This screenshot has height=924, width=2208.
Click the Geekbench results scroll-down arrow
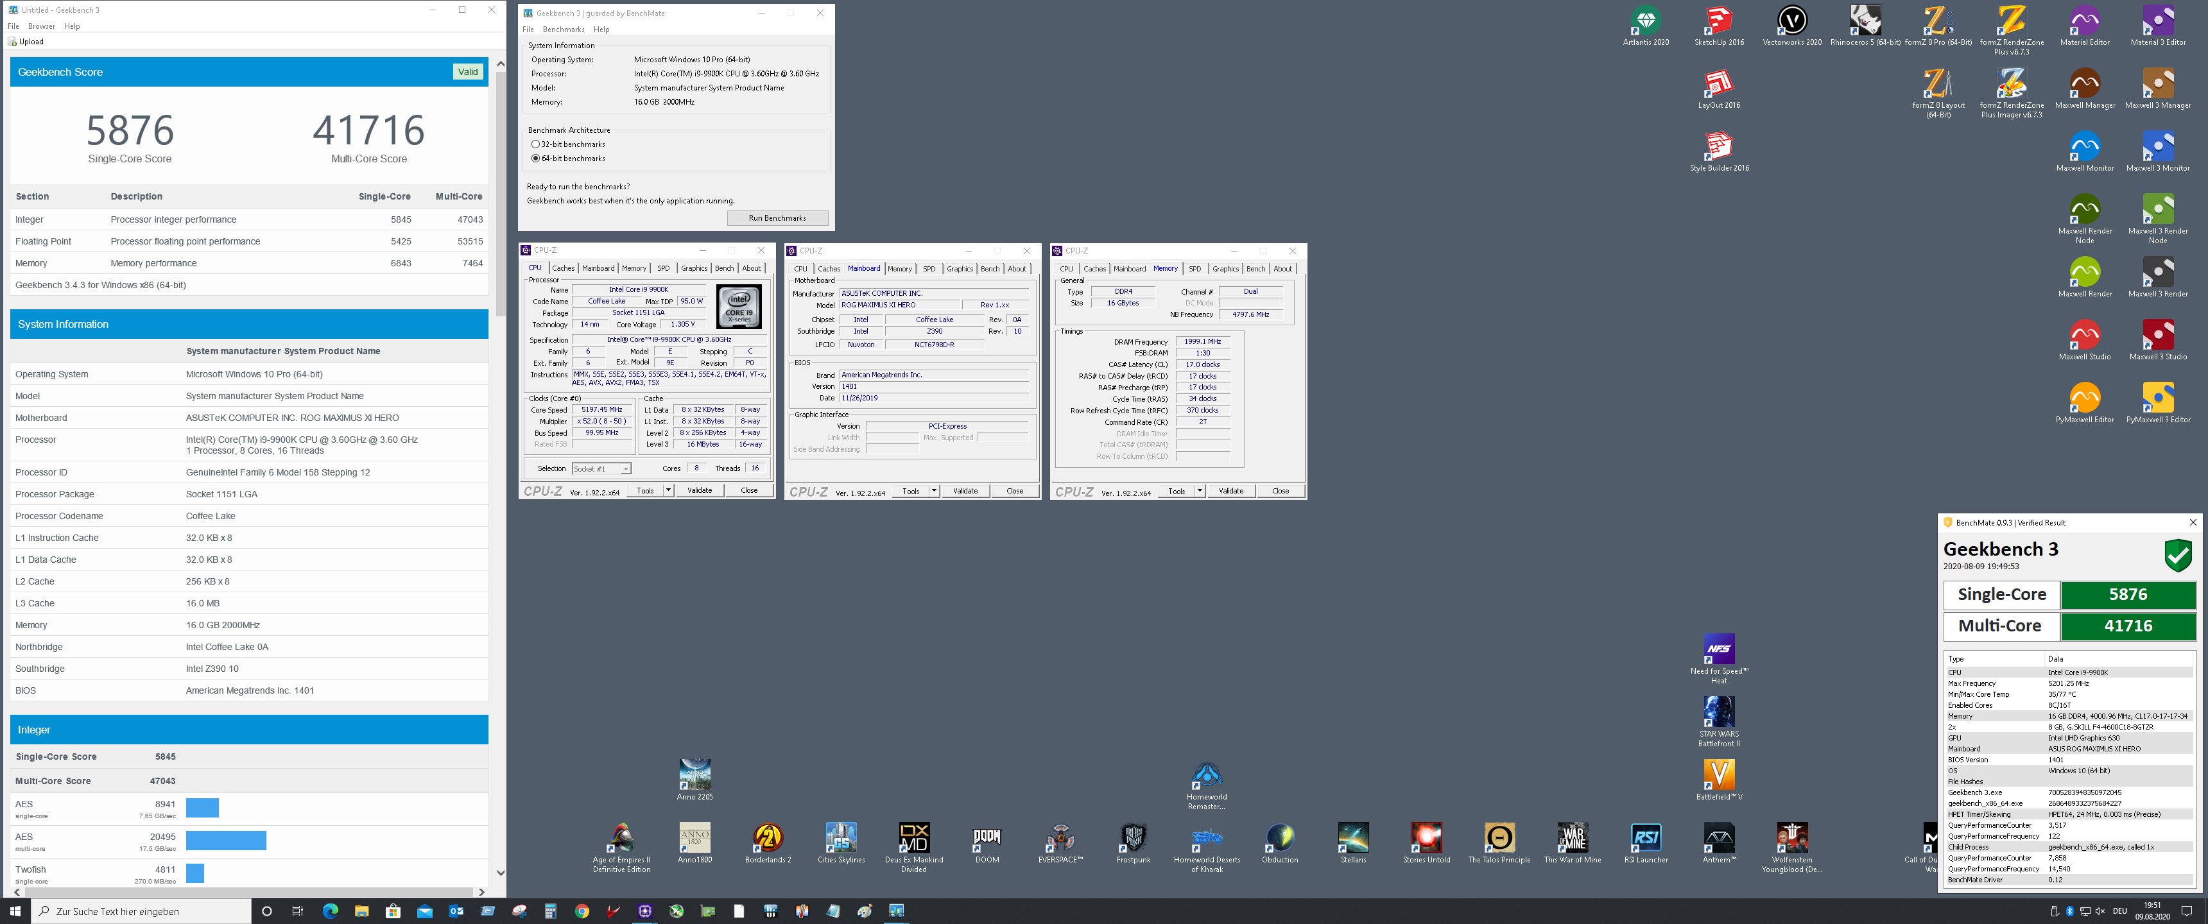(x=501, y=873)
